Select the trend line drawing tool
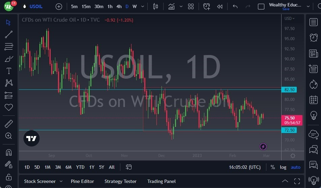The height and width of the screenshot is (188, 321). (x=9, y=34)
